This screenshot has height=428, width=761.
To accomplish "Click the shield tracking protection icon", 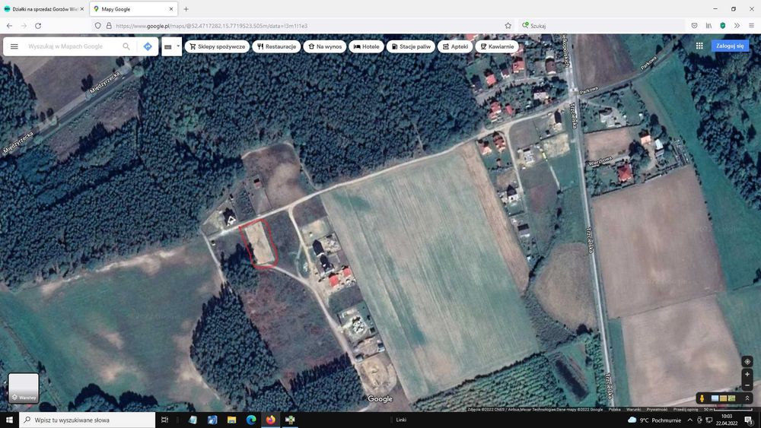I will (x=98, y=26).
